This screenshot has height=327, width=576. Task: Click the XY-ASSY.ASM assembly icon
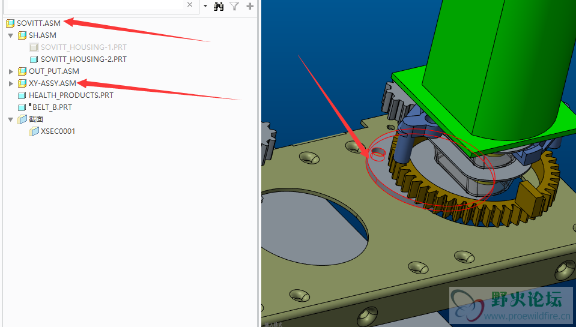tap(22, 83)
